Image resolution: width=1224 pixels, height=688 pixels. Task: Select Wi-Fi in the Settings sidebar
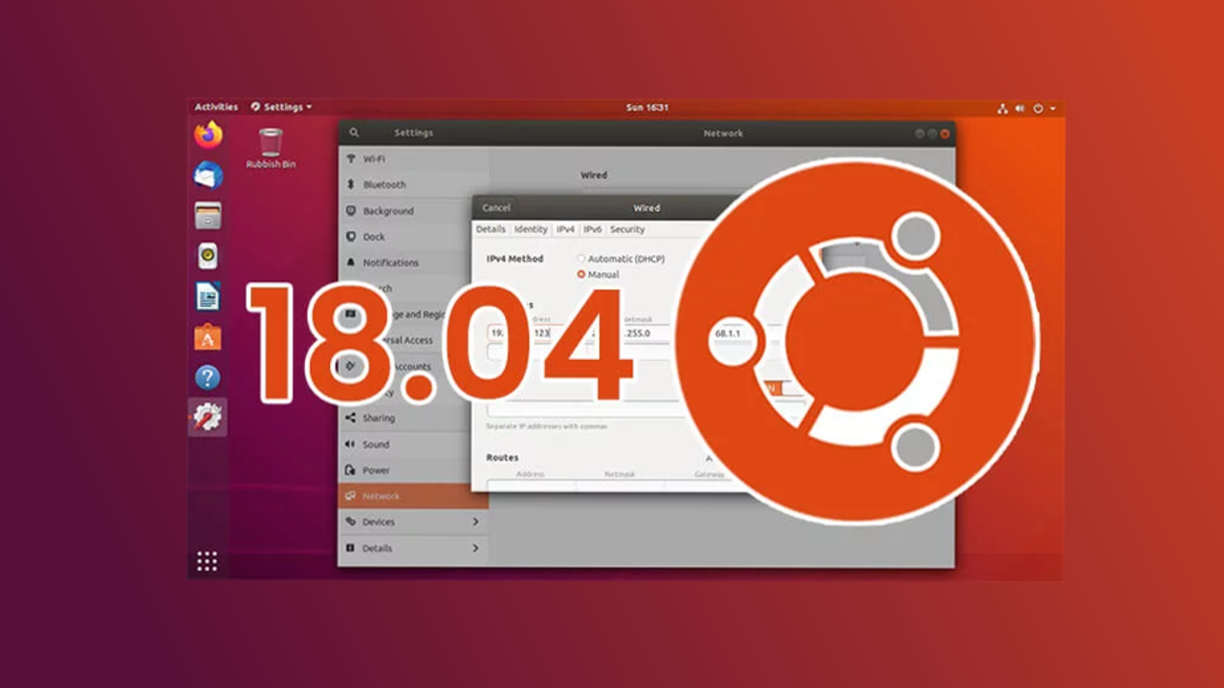pos(413,159)
